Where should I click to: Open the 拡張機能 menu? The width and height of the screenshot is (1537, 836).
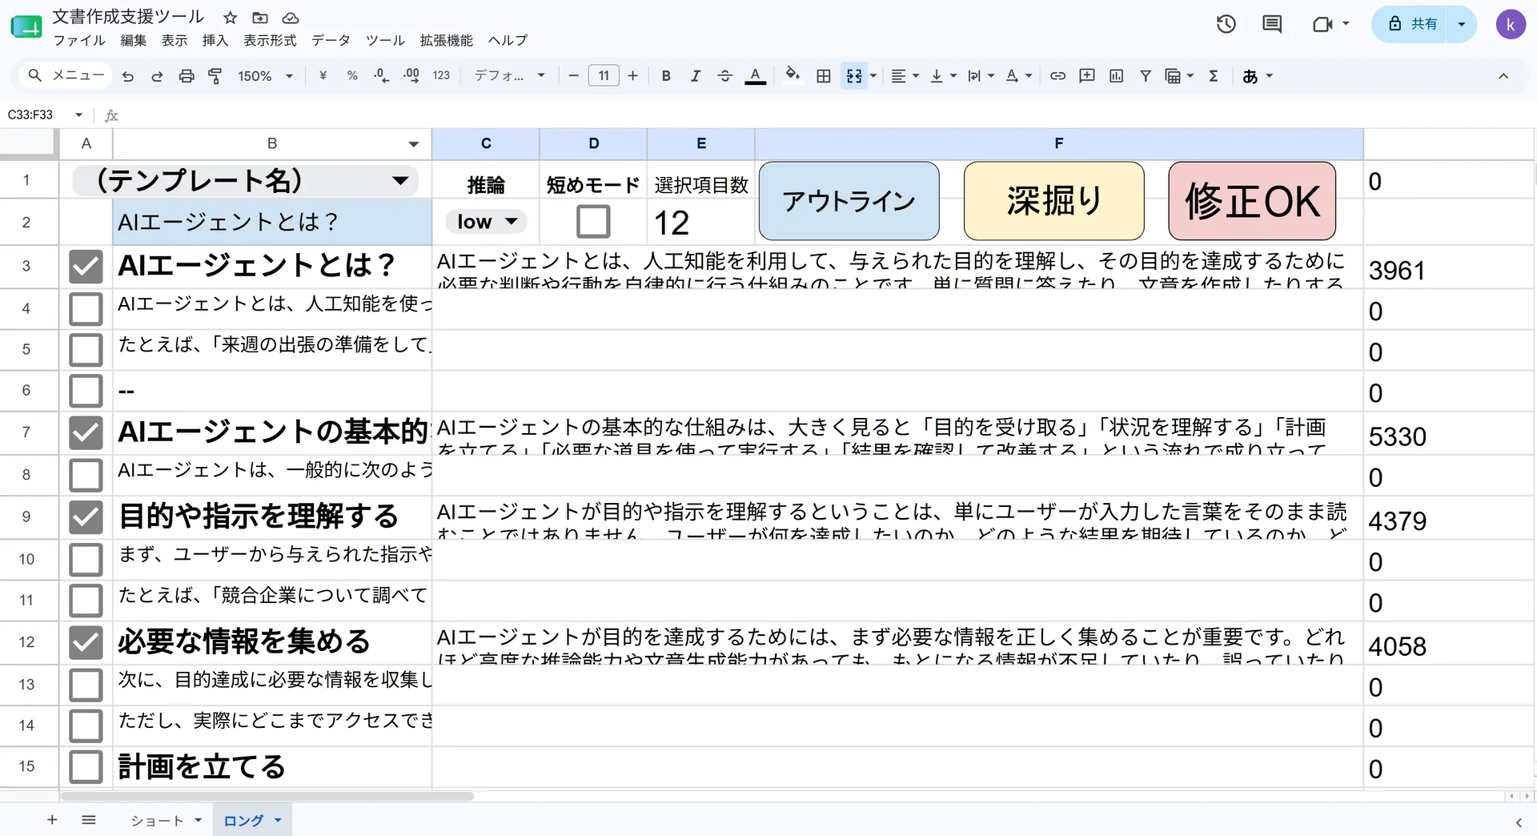pos(446,40)
